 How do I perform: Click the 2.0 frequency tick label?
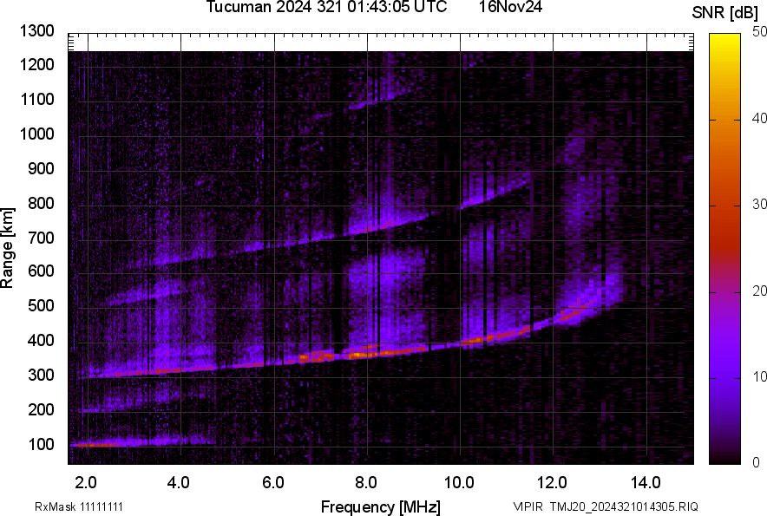tap(86, 482)
